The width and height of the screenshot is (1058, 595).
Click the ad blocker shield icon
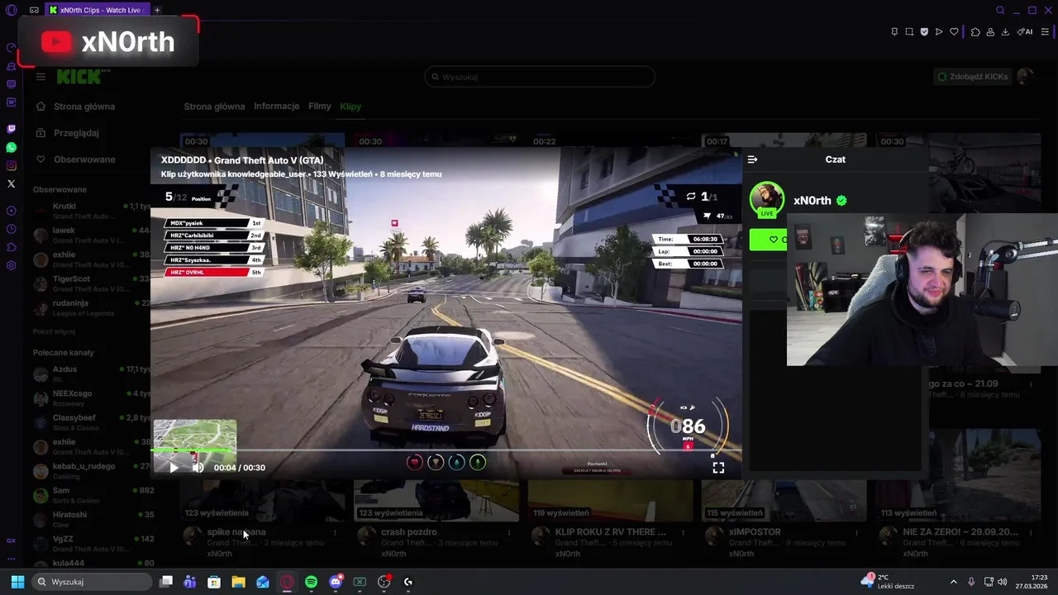[x=924, y=31]
